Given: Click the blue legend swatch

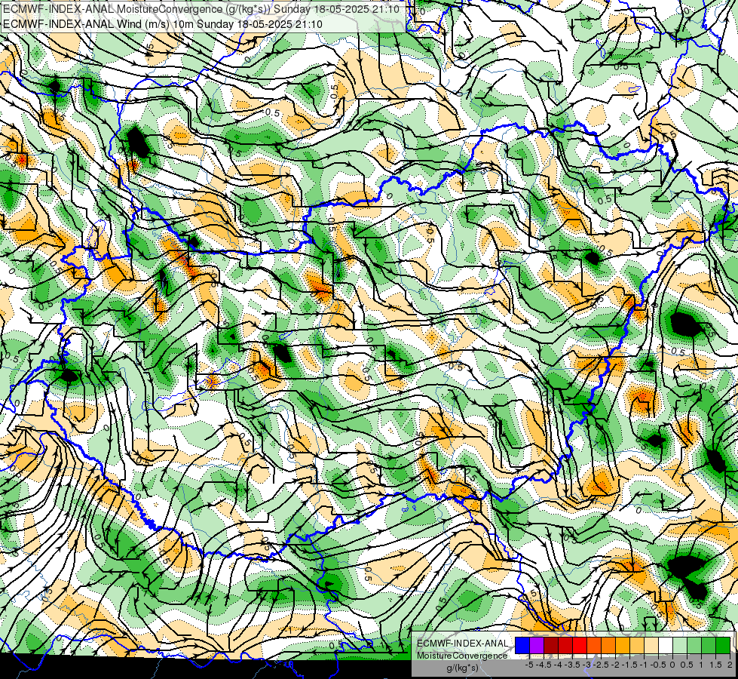Looking at the screenshot, I should pyautogui.click(x=522, y=646).
